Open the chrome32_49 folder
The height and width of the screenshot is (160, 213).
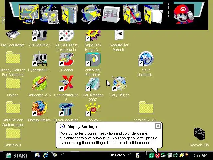(146, 108)
